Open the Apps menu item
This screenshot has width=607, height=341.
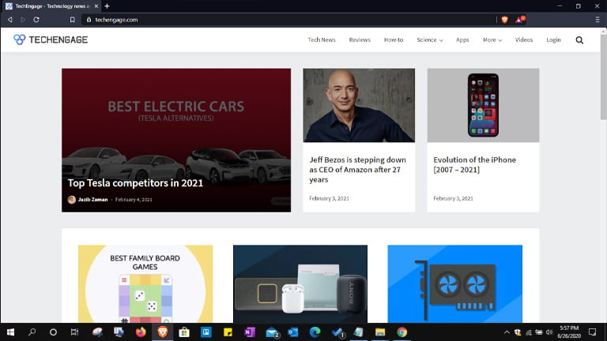coord(462,39)
